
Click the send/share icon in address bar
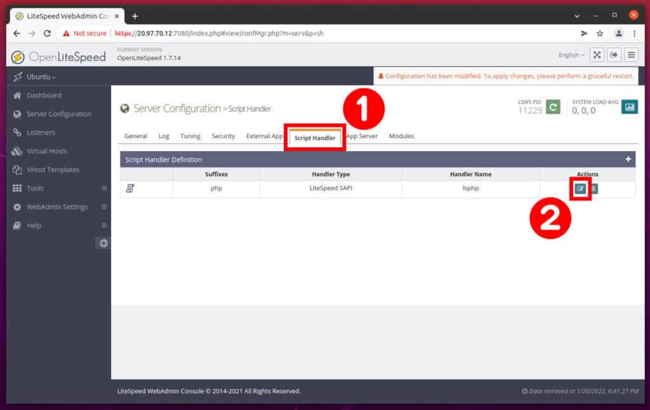(x=584, y=33)
